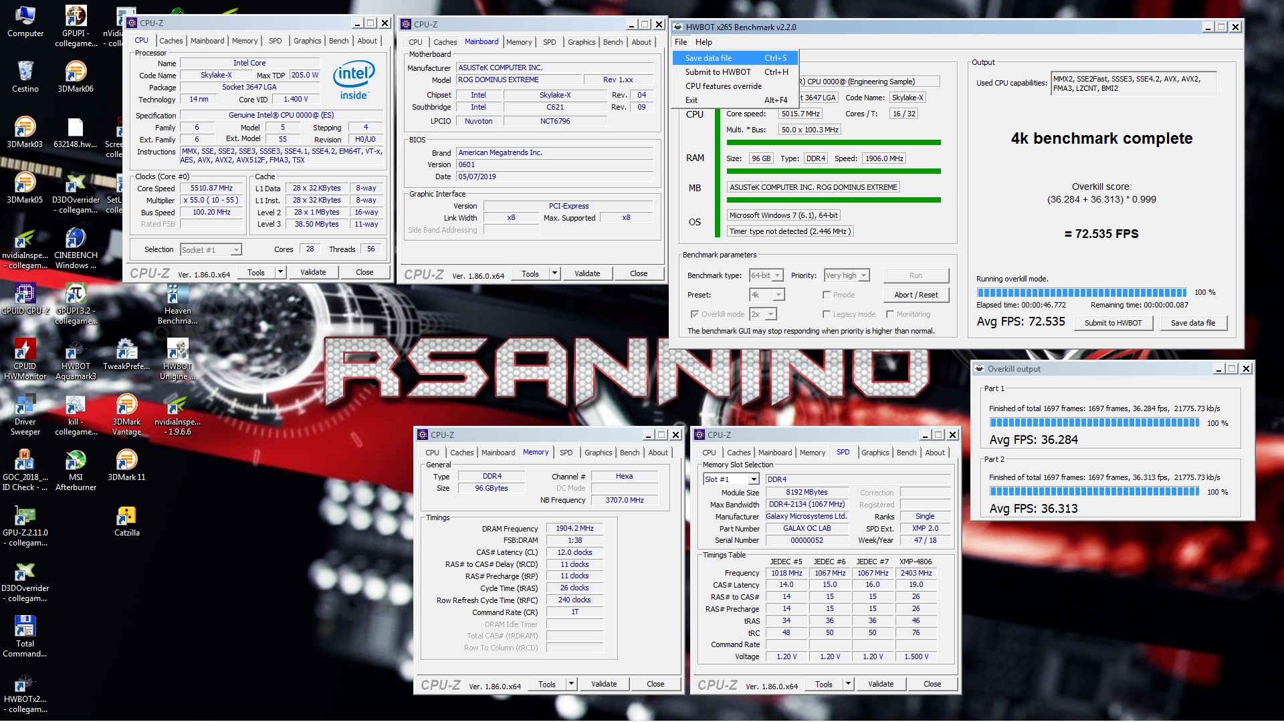Launch the 3DMark06 desktop shortcut
Viewport: 1284px width, 722px height.
pos(76,76)
